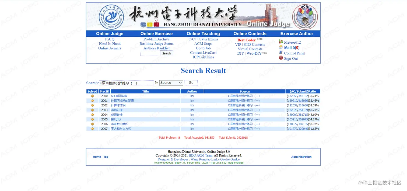Image resolution: width=407 pixels, height=191 pixels.
Task: Click the red Sign Out icon
Action: tap(281, 58)
